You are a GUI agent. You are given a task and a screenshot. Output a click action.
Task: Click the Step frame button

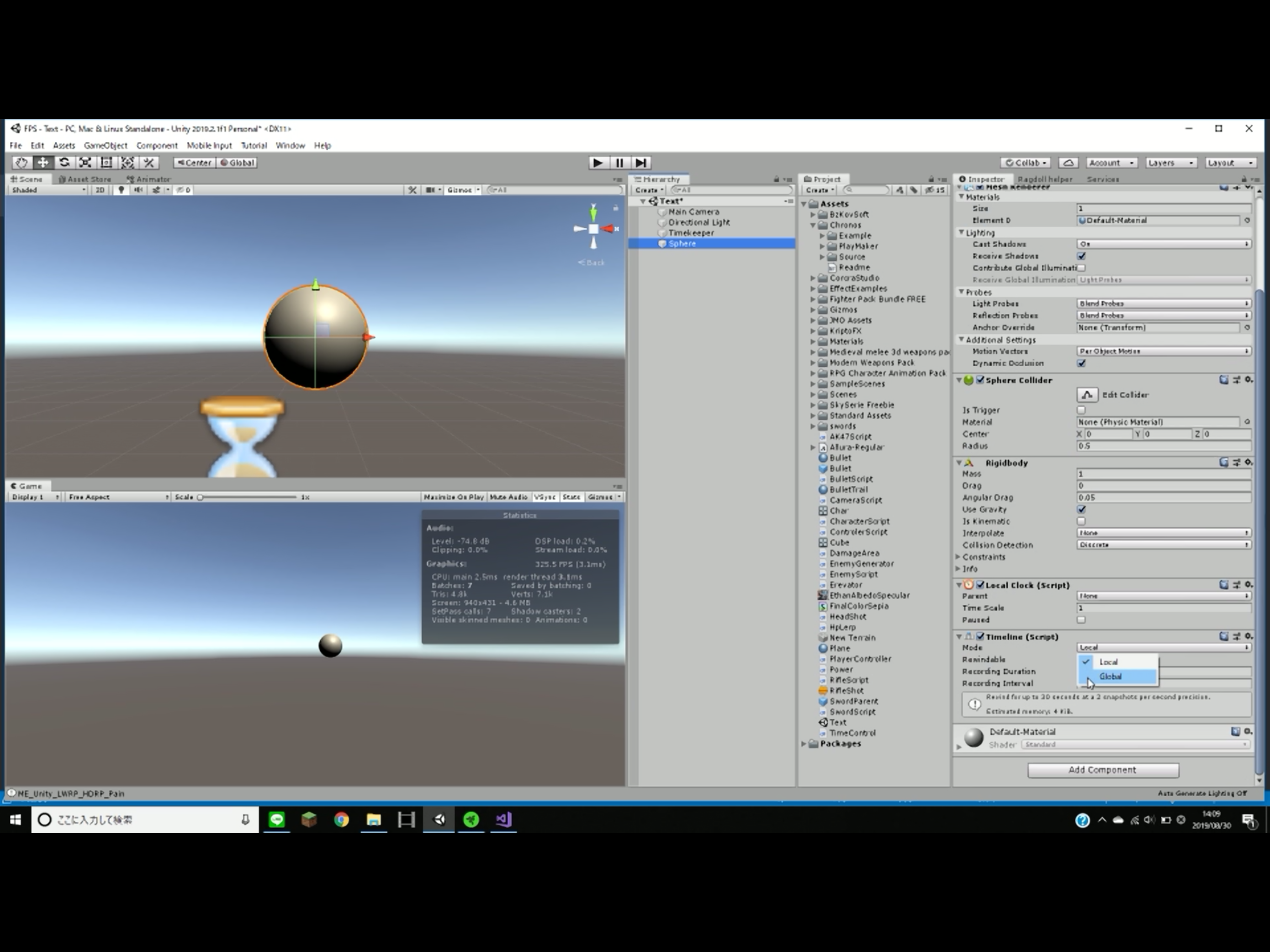pyautogui.click(x=642, y=163)
